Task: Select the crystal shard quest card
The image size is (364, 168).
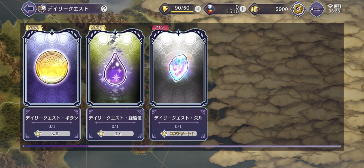Action: 178,67
